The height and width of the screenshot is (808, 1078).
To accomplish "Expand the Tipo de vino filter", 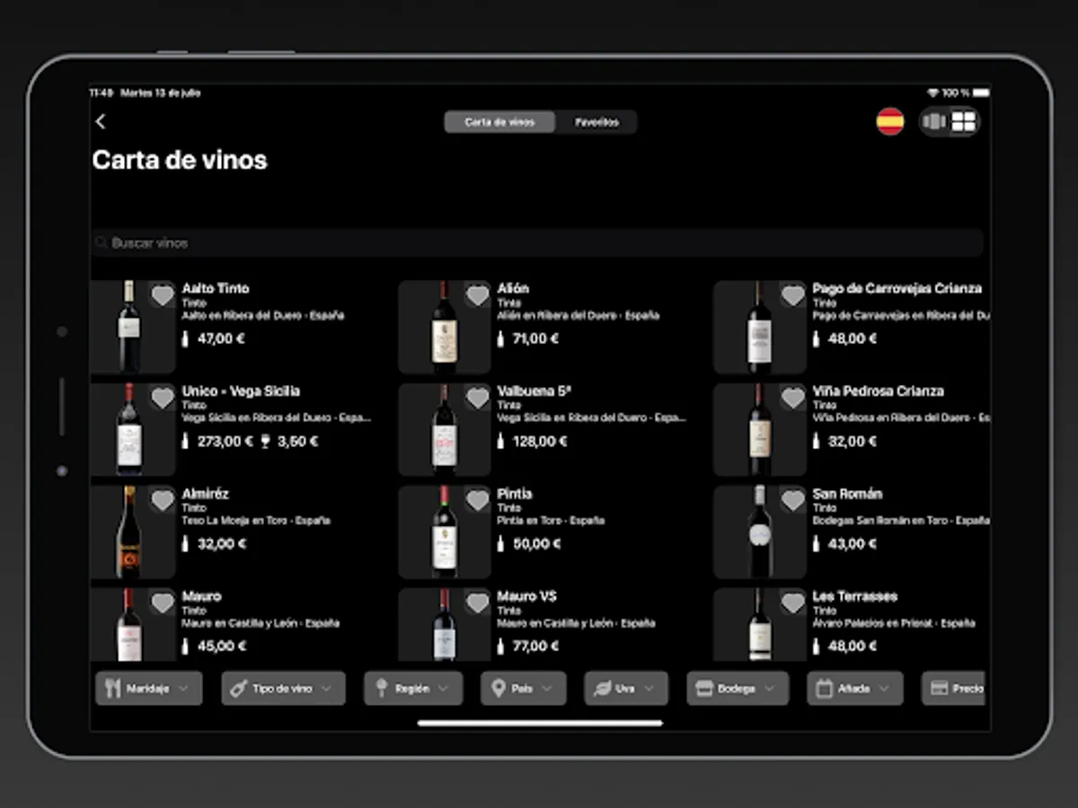I will click(283, 689).
